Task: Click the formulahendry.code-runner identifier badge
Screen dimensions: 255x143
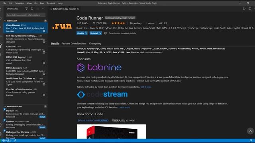Action: click(x=120, y=18)
